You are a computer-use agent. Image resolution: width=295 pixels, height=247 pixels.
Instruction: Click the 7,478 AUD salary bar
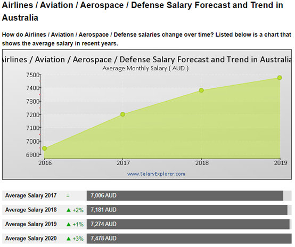[x=189, y=238]
